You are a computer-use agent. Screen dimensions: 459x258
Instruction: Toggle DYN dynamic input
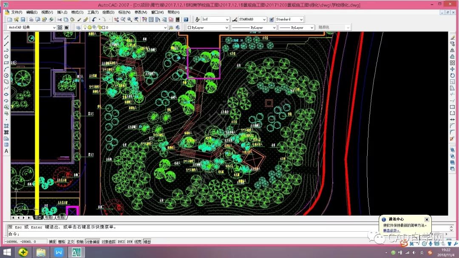130,241
